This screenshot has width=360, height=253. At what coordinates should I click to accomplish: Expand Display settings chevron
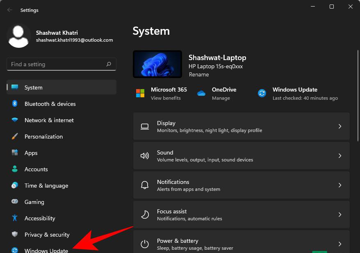339,126
